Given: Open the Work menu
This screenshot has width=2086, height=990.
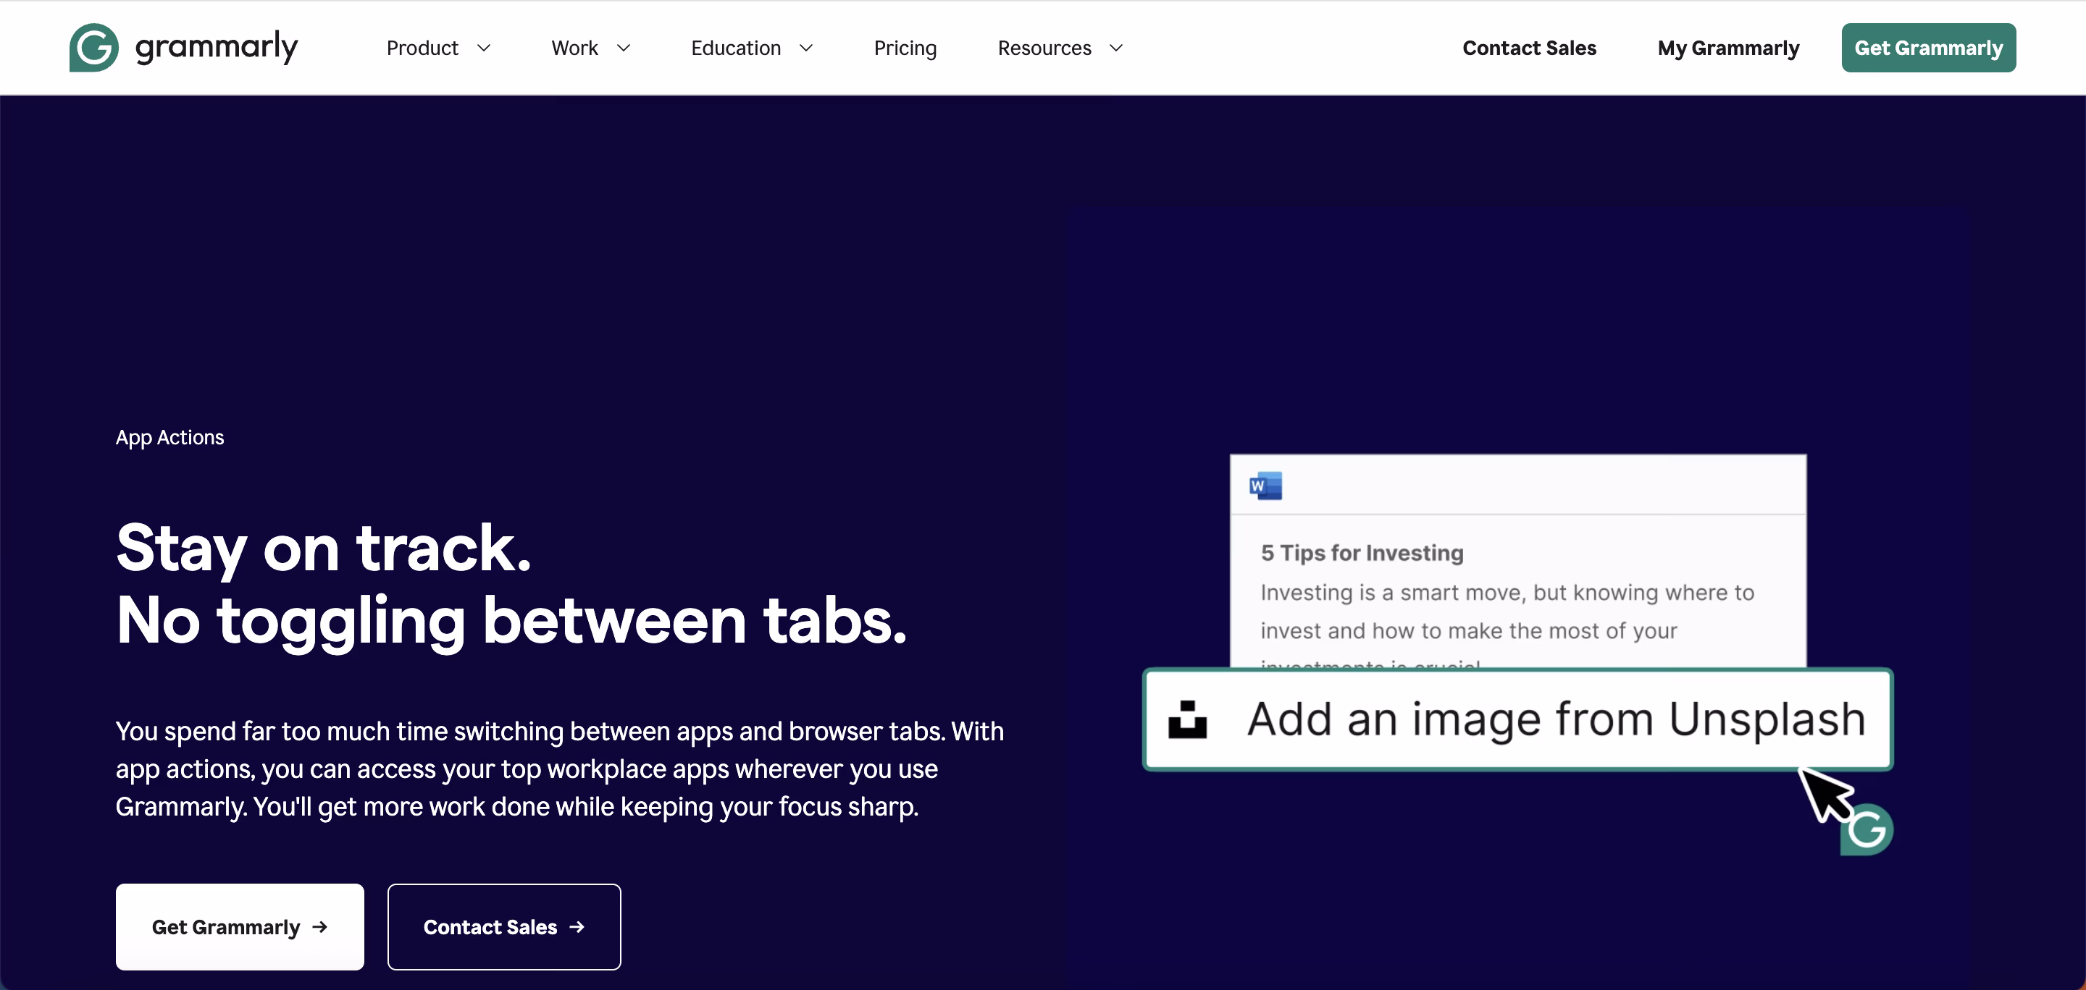Looking at the screenshot, I should (574, 48).
